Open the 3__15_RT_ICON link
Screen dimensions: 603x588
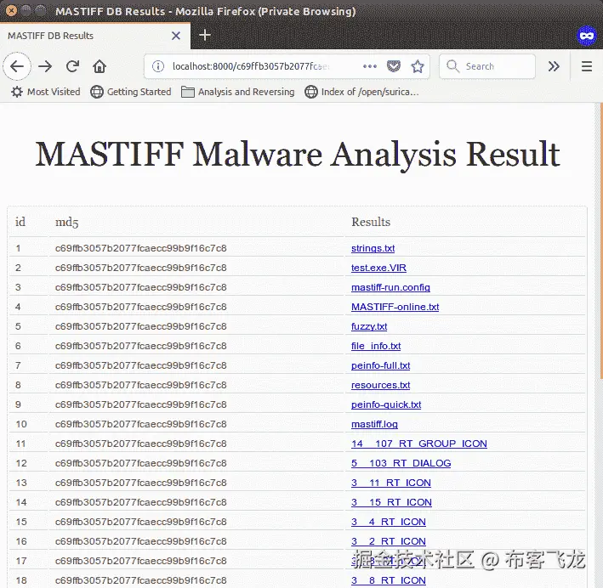tap(391, 502)
